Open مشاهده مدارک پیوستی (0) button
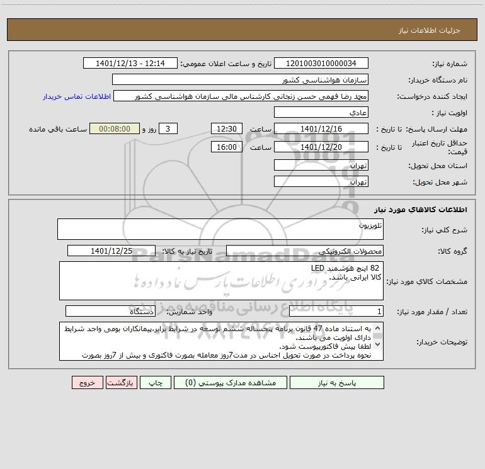Viewport: 485px width, 469px height. 231,383
